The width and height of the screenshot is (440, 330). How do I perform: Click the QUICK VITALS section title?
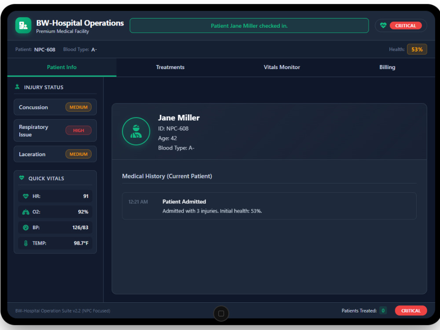point(46,179)
